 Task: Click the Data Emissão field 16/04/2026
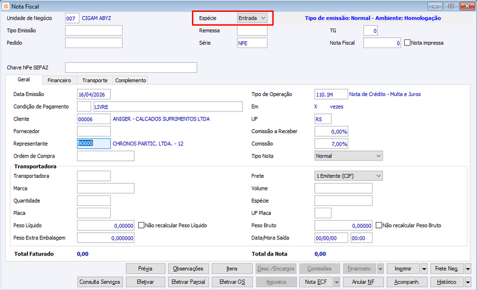pos(94,94)
